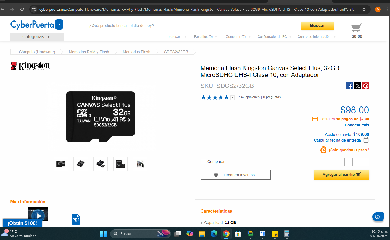
Task: Tick the Comparar checkbox
Action: coord(203,162)
